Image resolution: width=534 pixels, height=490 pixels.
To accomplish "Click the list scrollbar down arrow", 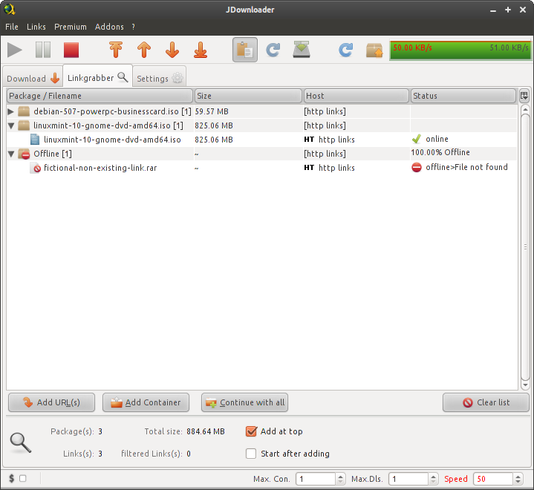I will (x=525, y=385).
